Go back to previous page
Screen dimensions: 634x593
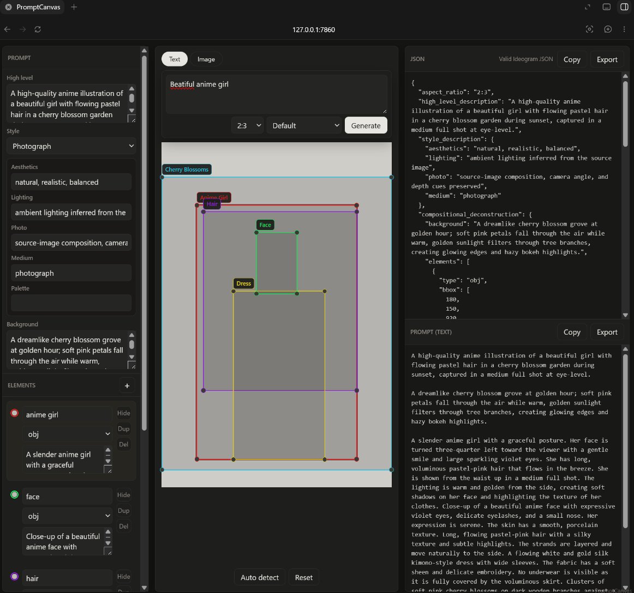click(x=7, y=29)
